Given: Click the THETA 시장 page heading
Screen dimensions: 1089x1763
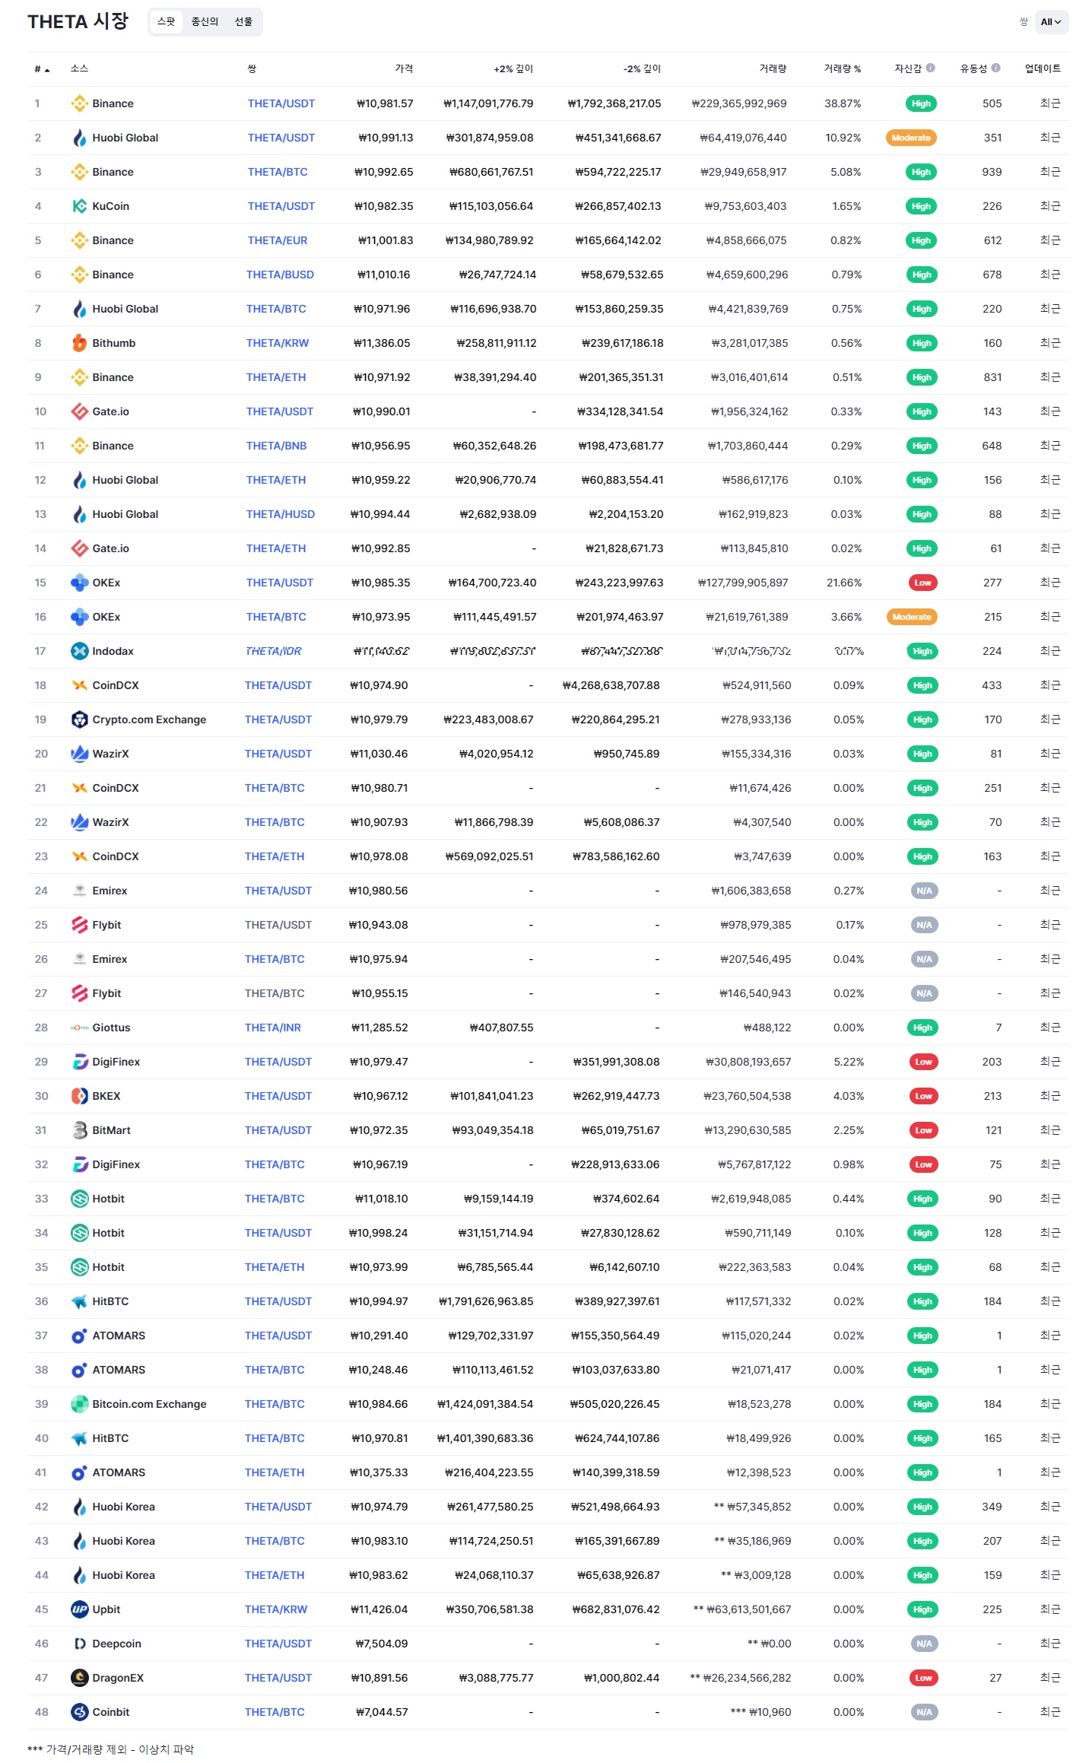Looking at the screenshot, I should (78, 21).
